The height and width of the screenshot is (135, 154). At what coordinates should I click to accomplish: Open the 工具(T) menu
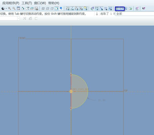coord(27,3)
